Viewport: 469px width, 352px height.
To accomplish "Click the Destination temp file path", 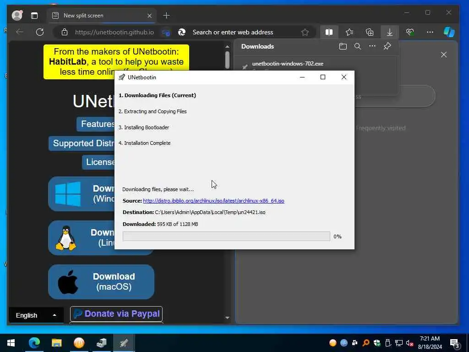I will click(210, 212).
